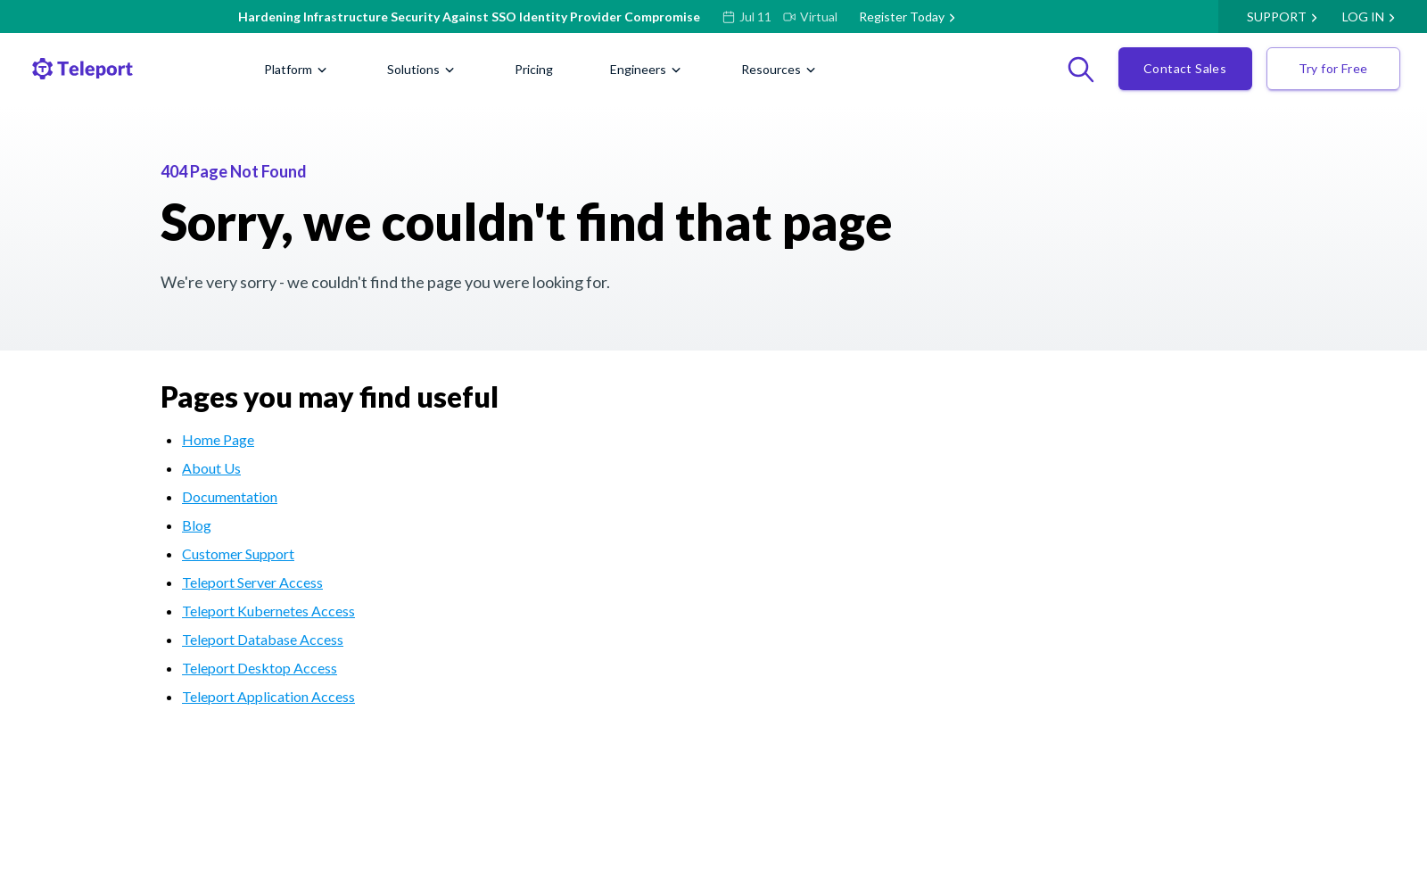Image resolution: width=1427 pixels, height=892 pixels.
Task: Open Teleport Server Access link
Action: [x=252, y=582]
